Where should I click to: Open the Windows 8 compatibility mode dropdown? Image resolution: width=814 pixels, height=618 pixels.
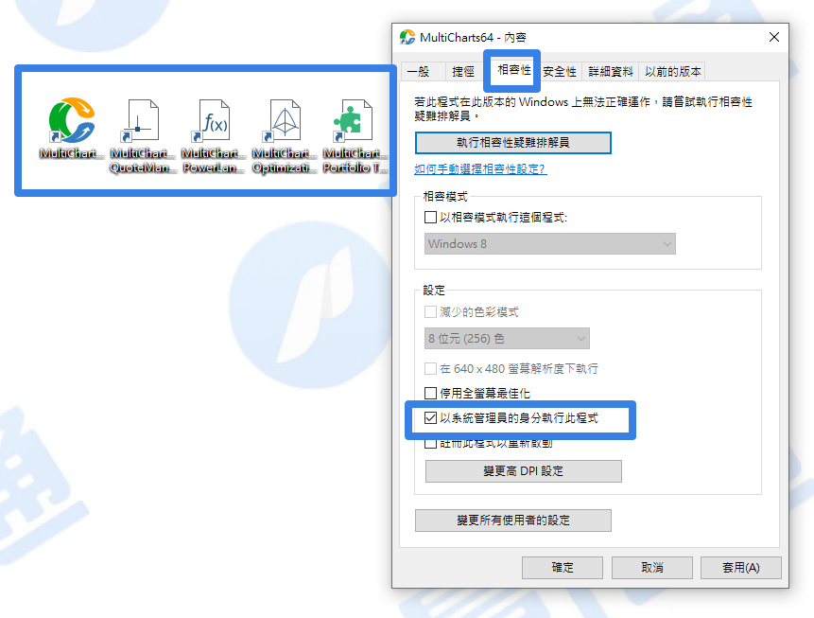(x=550, y=244)
